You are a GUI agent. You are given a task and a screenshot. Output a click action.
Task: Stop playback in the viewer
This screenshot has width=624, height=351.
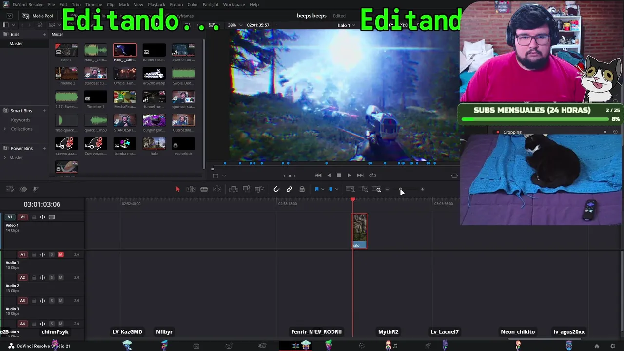pyautogui.click(x=339, y=175)
